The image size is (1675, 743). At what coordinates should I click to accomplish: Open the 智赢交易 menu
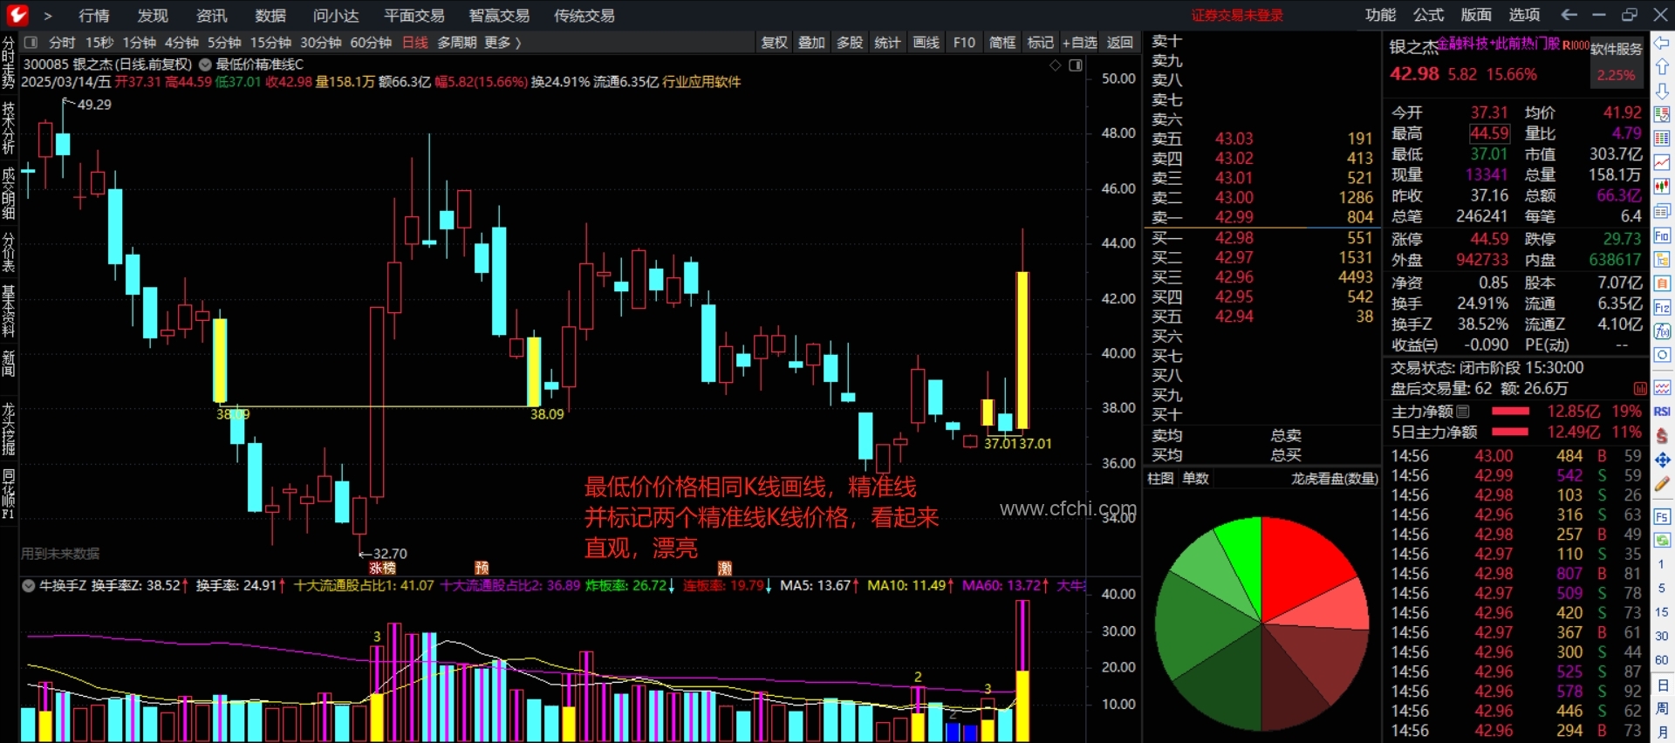499,16
